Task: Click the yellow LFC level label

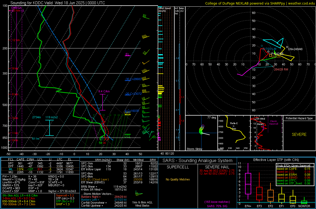Action: coord(127,113)
